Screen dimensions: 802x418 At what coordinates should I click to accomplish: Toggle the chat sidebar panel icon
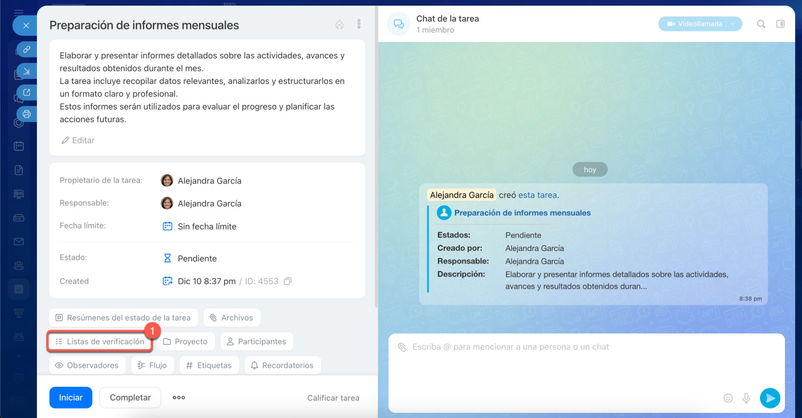780,24
